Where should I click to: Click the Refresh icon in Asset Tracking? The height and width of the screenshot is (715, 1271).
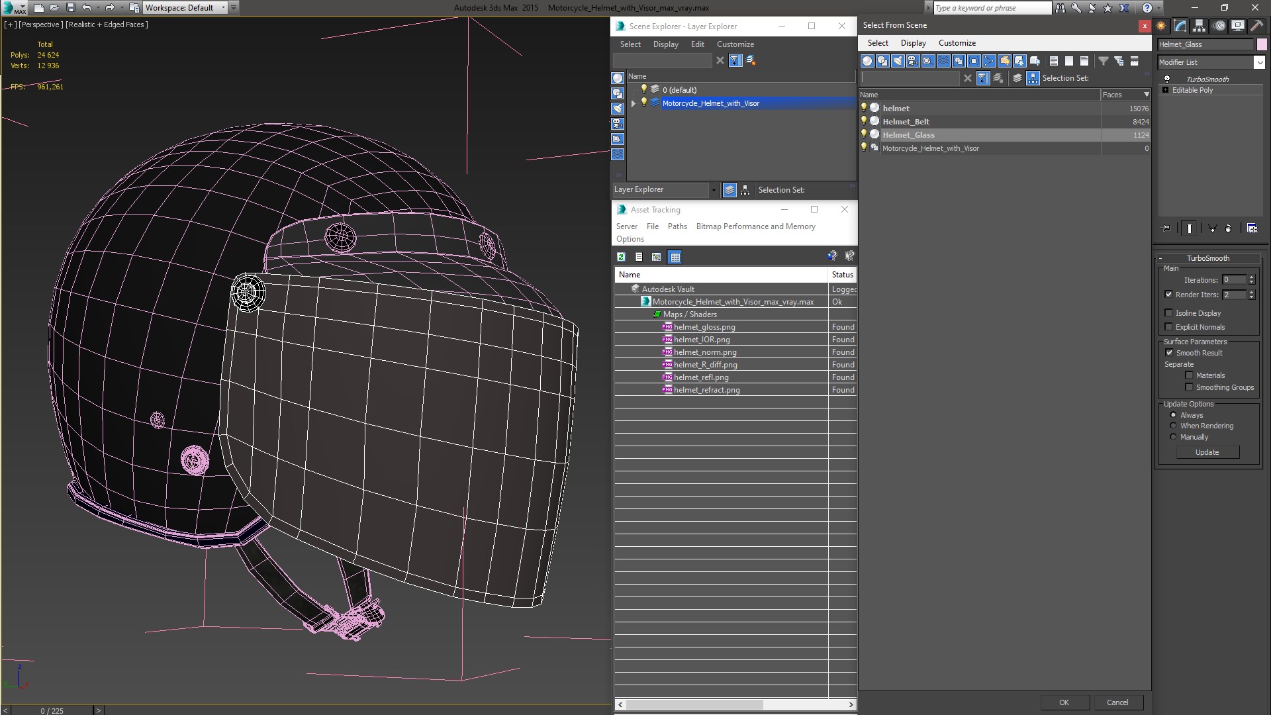(621, 257)
